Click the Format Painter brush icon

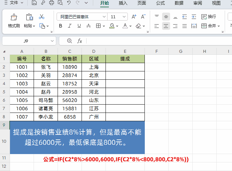[14, 17]
